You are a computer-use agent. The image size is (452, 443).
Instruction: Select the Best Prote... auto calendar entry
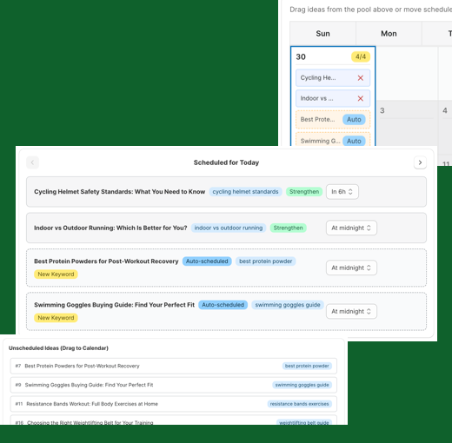tap(333, 119)
